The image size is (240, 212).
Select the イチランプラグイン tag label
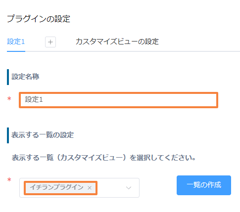coord(56,187)
